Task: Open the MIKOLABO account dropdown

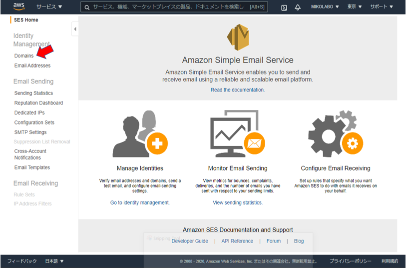Action: [325, 6]
